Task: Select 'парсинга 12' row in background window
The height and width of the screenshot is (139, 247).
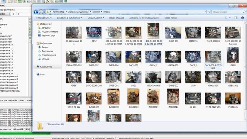Action: (x=6, y=51)
